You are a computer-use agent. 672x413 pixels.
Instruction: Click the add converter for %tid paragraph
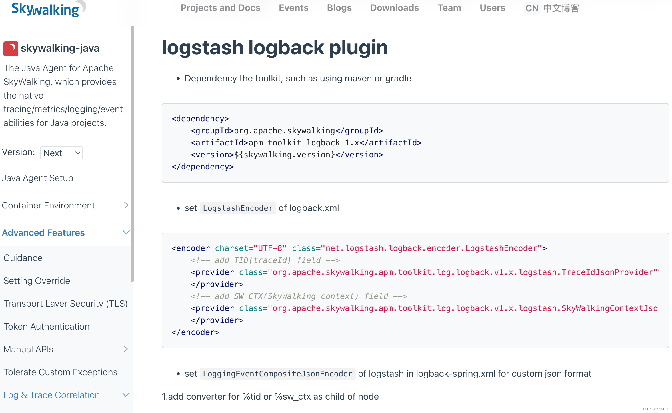tap(270, 396)
